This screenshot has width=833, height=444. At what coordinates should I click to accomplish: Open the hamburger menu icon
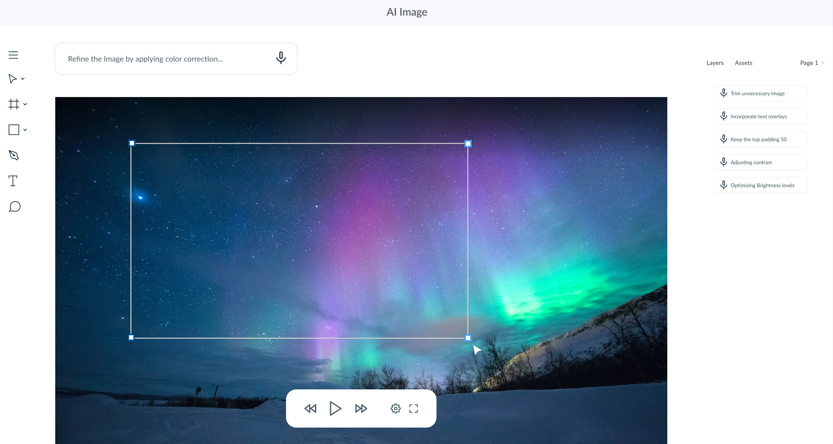13,55
